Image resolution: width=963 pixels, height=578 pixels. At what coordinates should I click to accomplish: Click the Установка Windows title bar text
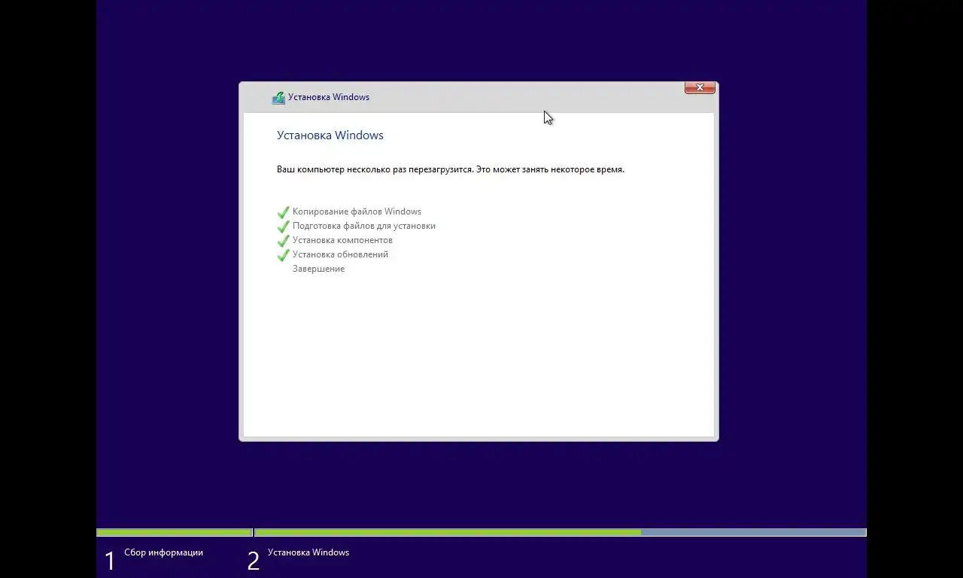(329, 97)
